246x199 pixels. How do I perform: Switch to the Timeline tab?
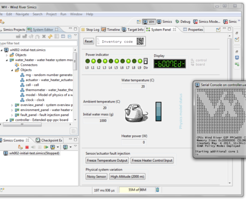pyautogui.click(x=111, y=30)
